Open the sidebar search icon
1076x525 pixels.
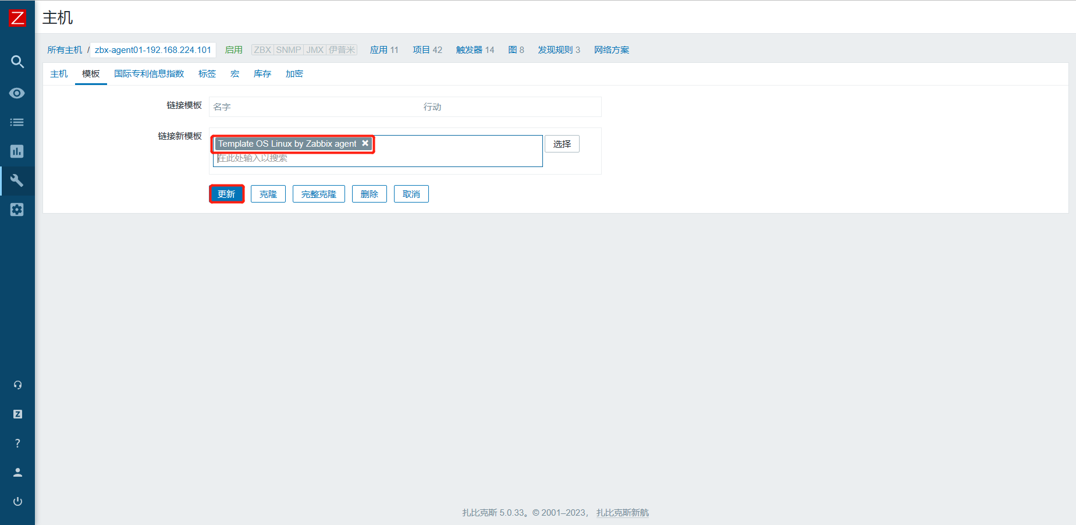17,62
